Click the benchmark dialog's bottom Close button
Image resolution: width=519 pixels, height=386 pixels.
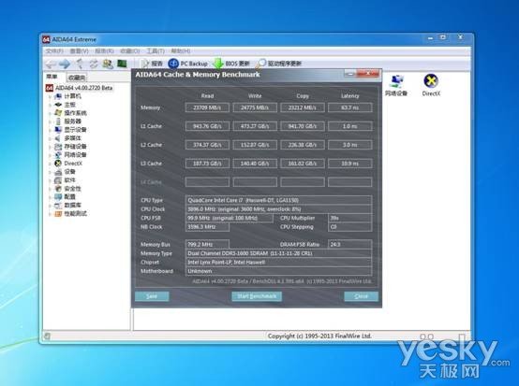pyautogui.click(x=361, y=296)
